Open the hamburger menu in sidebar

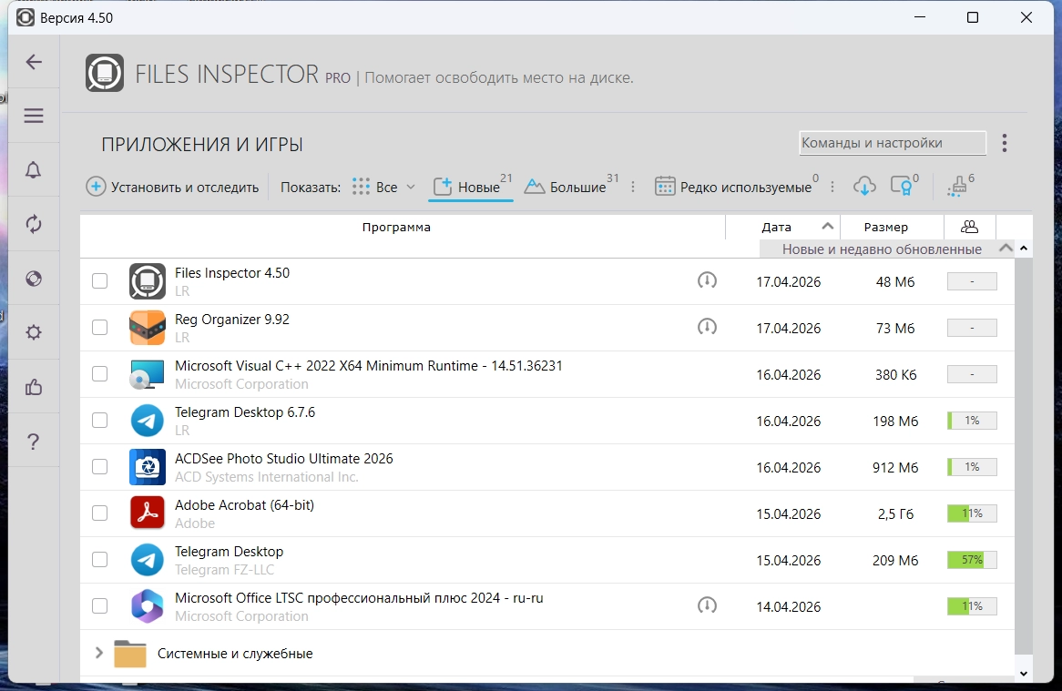coord(33,116)
